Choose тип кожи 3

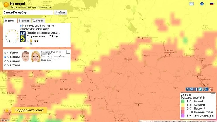click(5, 61)
